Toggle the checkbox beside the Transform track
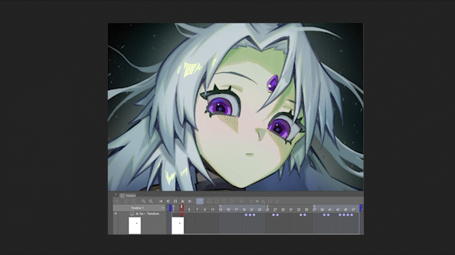Screen dimensions: 455x255 tap(132, 213)
